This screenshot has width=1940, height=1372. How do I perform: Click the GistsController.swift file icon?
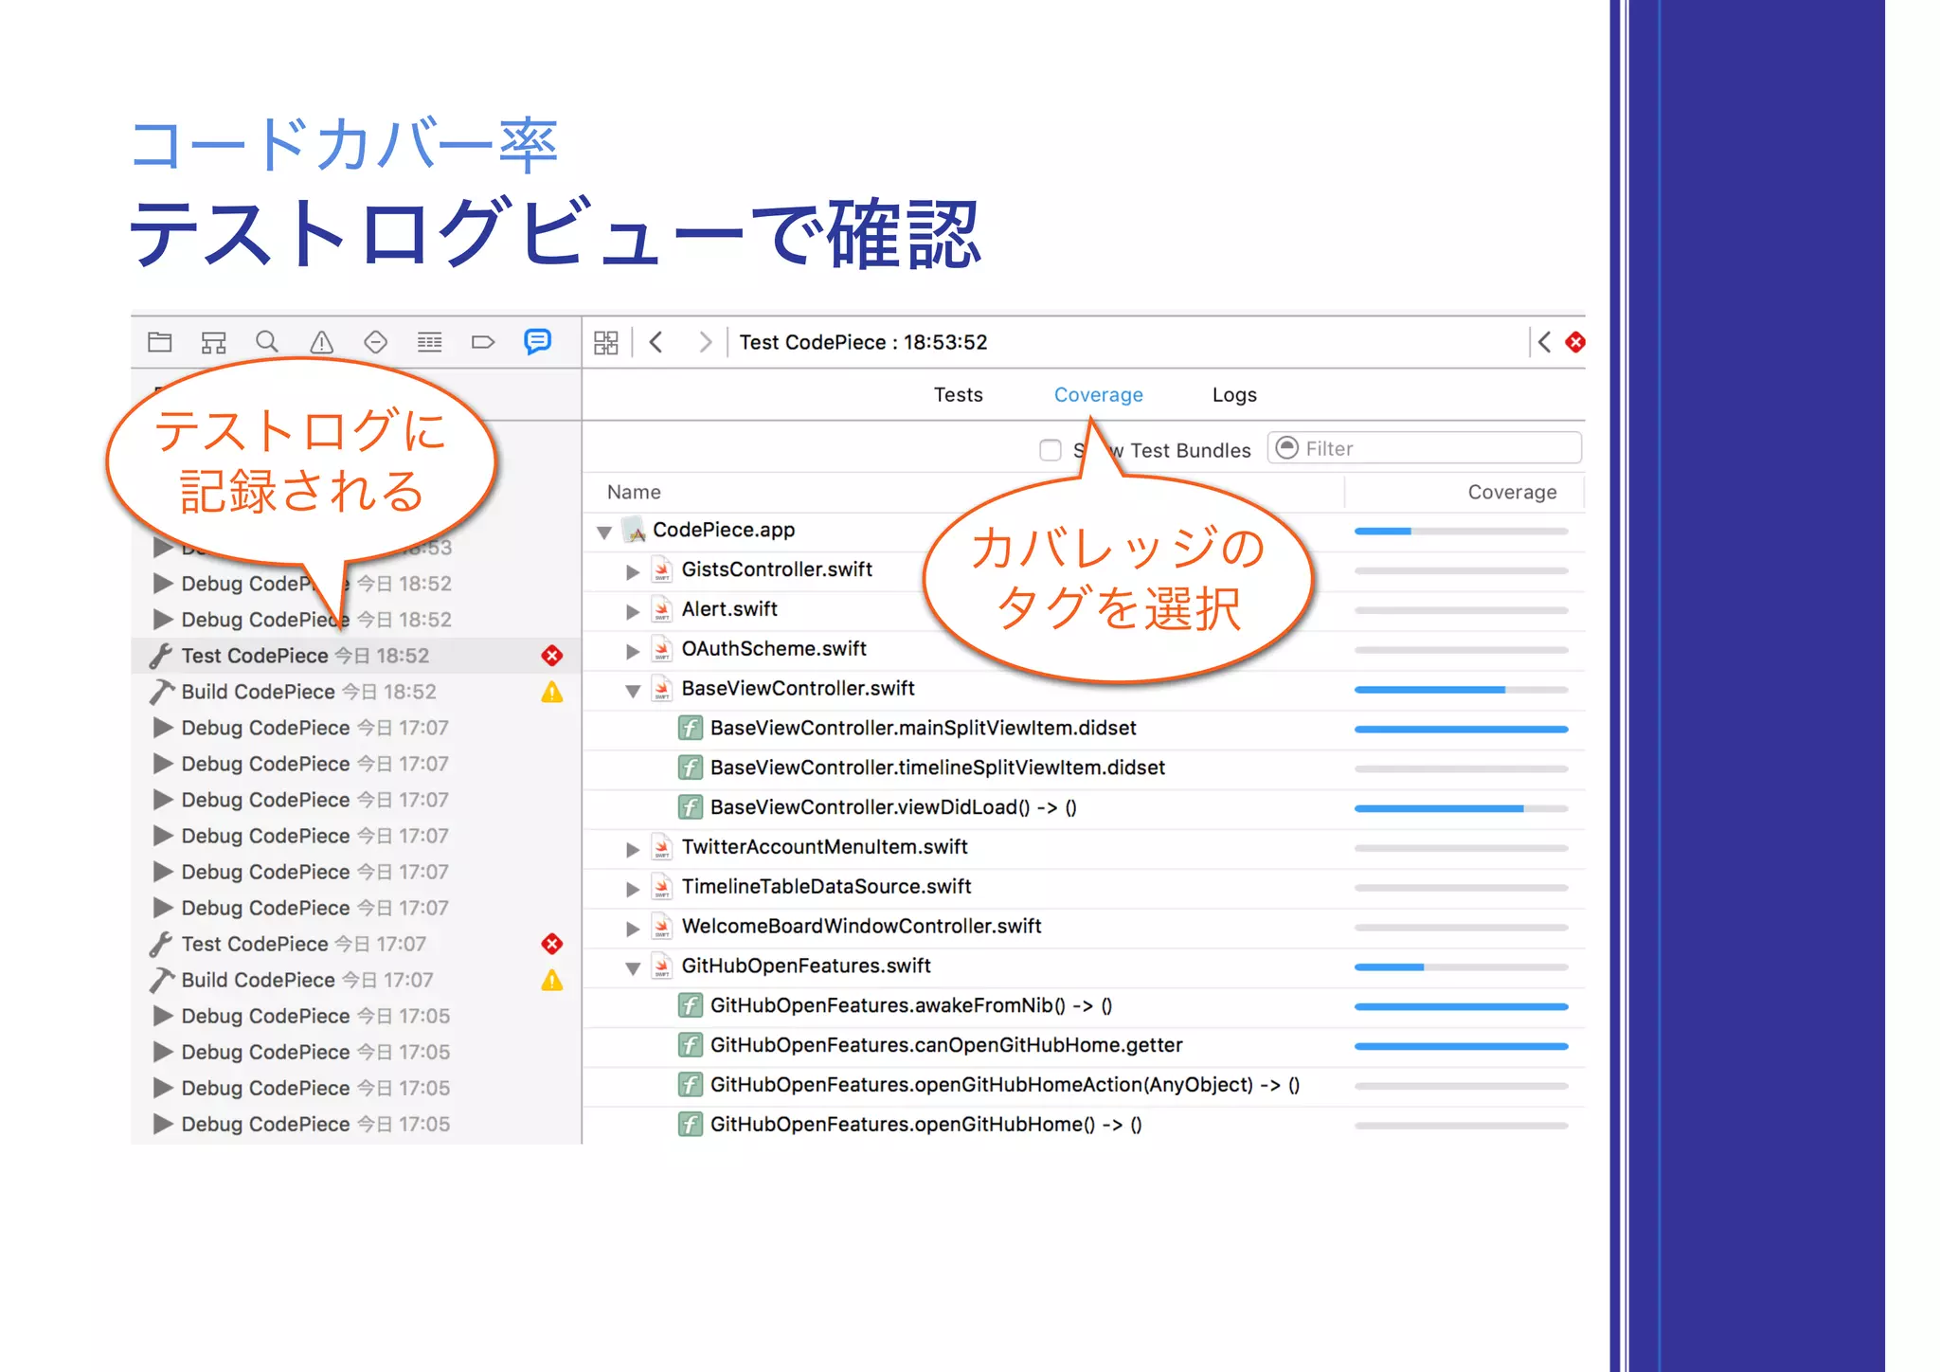tap(663, 569)
